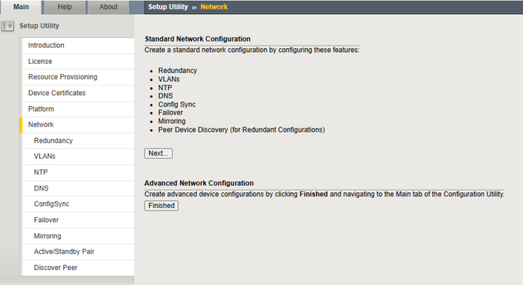Select the Network sidebar item
The image size is (523, 285).
tap(76, 125)
